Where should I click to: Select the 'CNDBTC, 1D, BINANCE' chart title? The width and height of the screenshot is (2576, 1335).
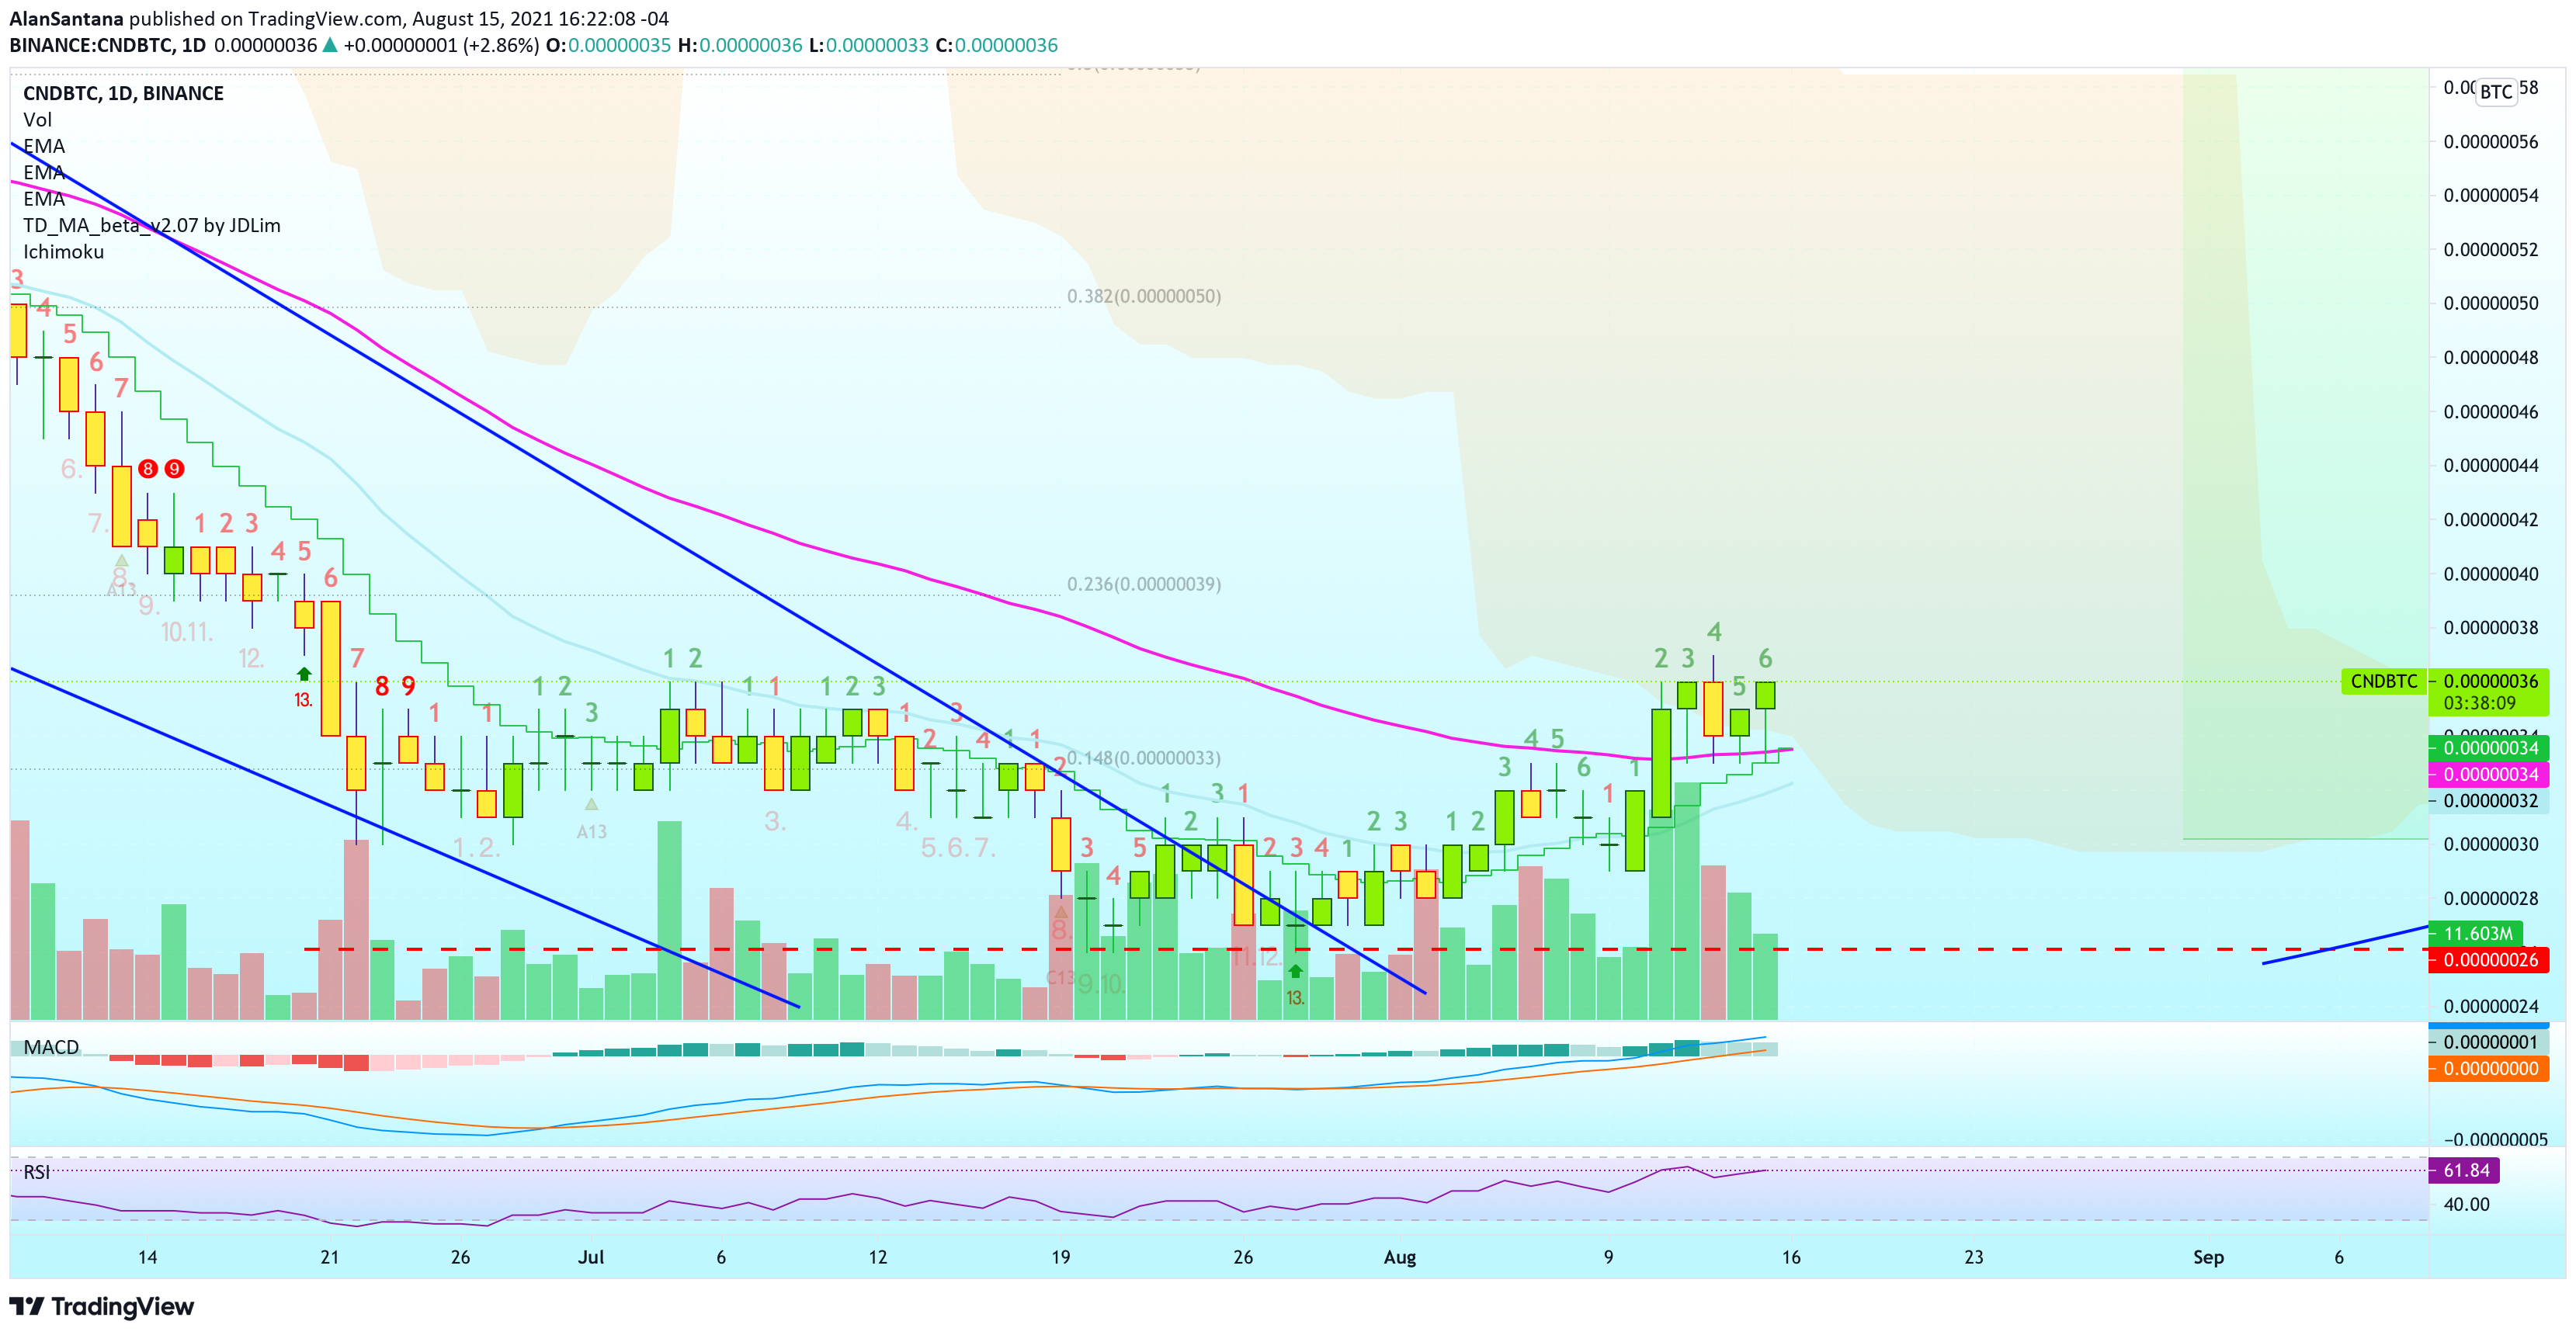pos(123,93)
